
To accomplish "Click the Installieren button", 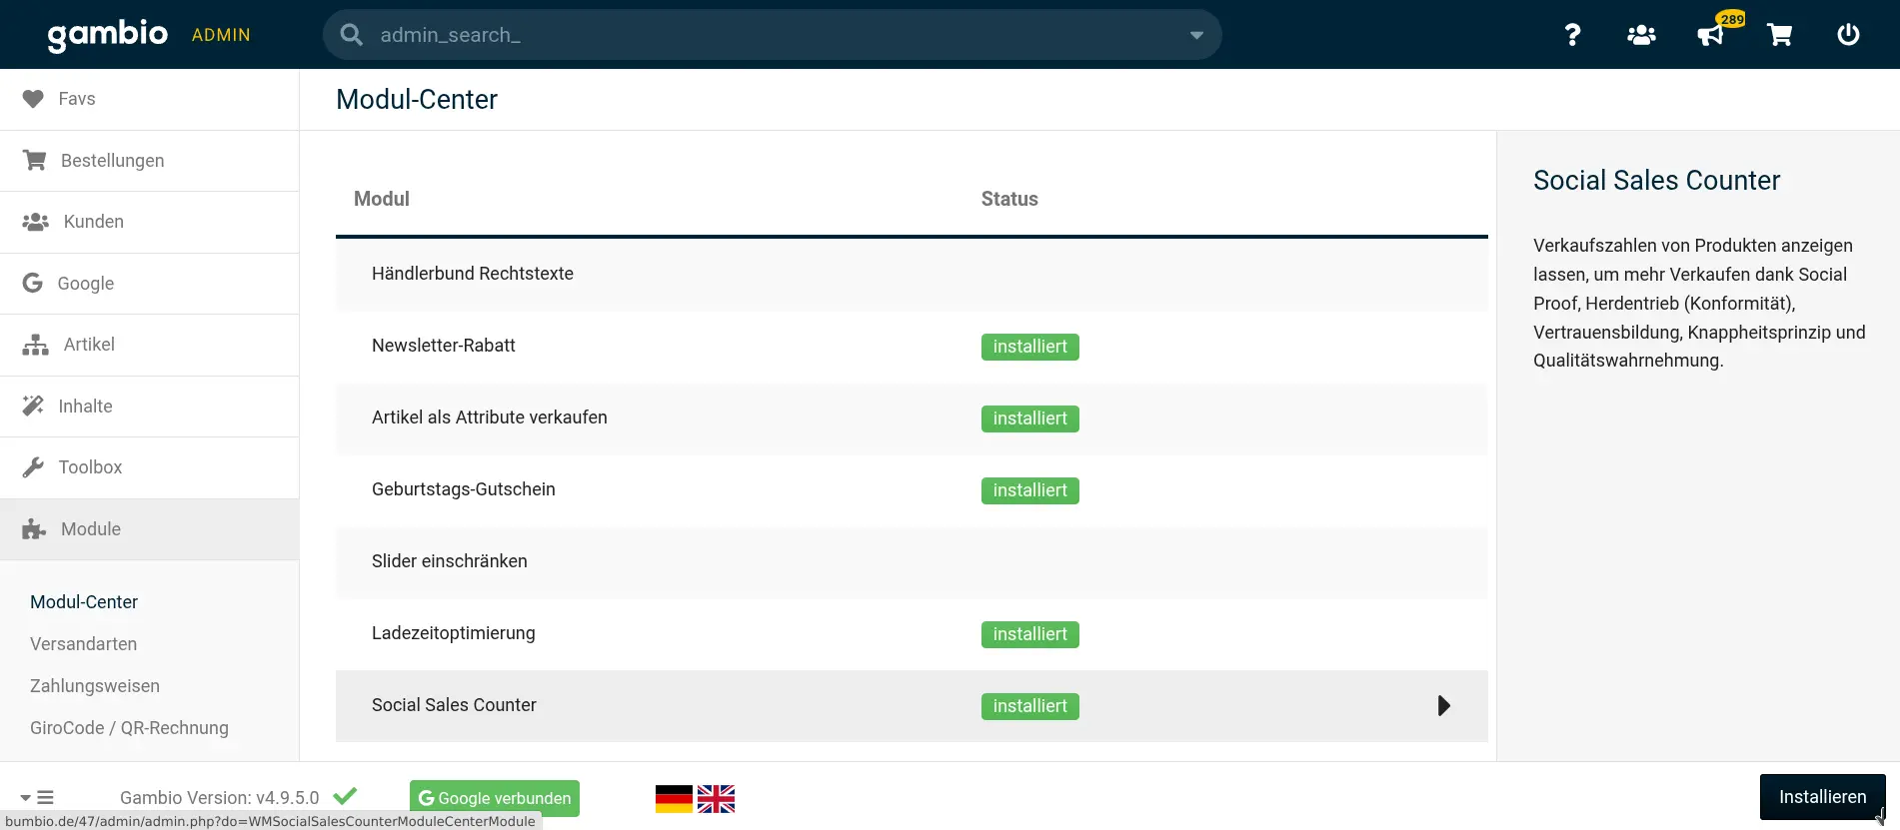I will pos(1822,797).
